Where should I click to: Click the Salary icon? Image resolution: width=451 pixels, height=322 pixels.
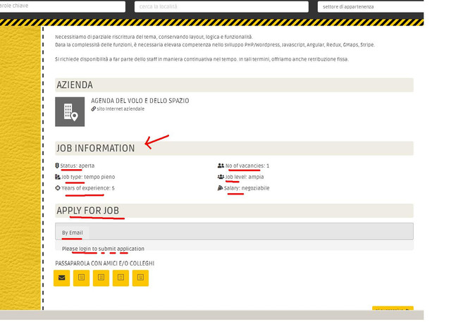[x=220, y=188]
